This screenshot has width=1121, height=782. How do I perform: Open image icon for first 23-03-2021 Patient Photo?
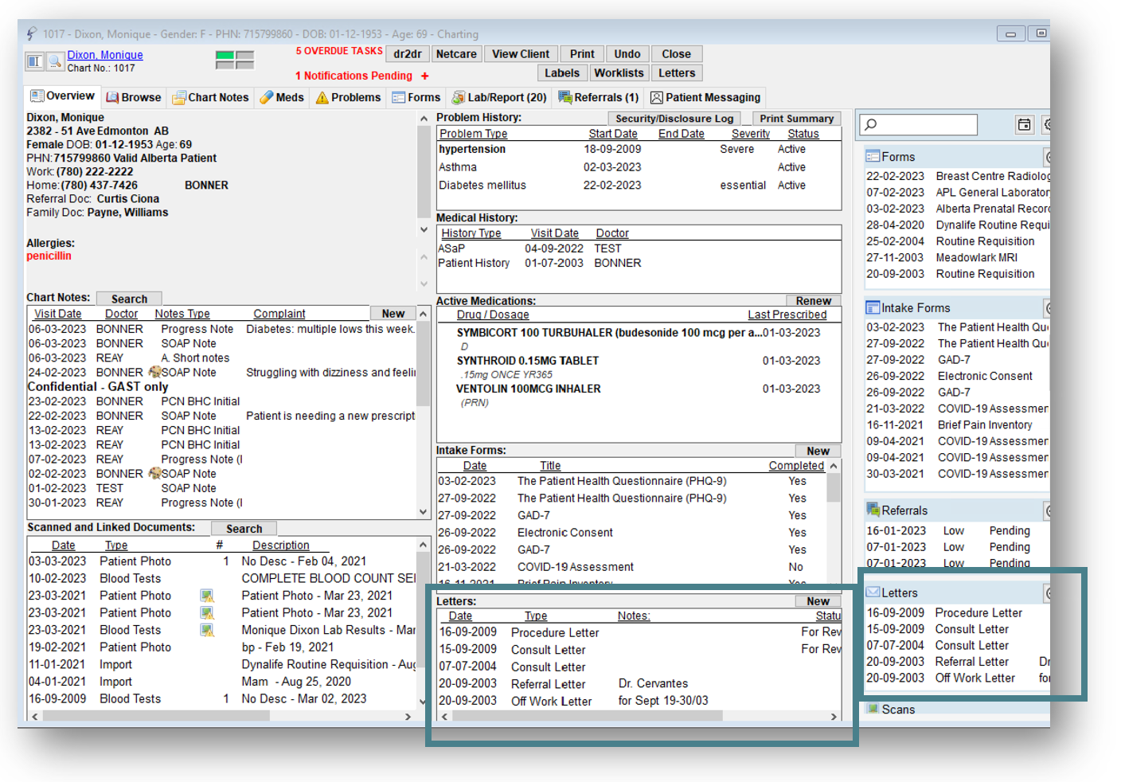(x=207, y=596)
